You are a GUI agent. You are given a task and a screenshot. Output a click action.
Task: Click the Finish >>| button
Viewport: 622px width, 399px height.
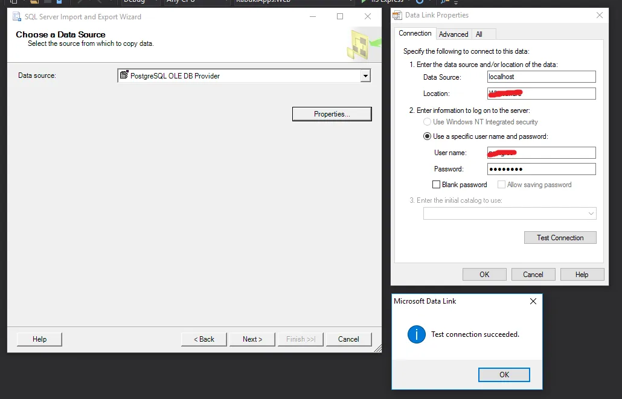pyautogui.click(x=301, y=339)
